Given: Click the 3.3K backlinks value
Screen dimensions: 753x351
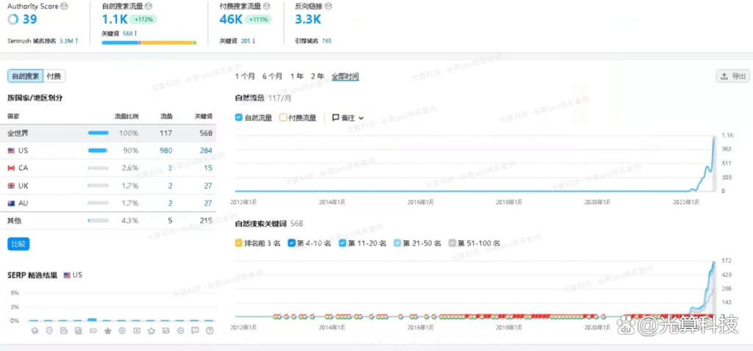Looking at the screenshot, I should pyautogui.click(x=308, y=20).
